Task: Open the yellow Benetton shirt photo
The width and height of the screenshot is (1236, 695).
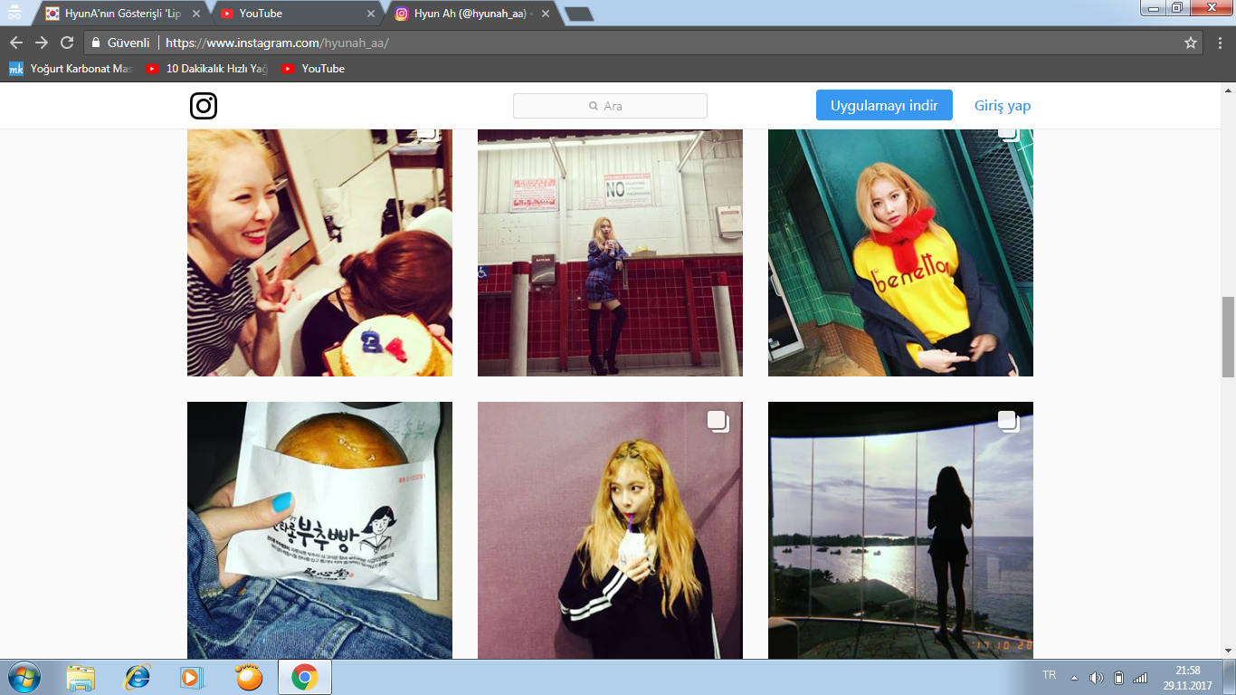Action: pos(900,252)
